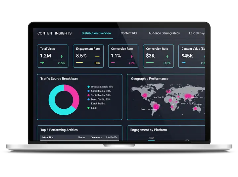
Task: Click the +15% change indicator
Action: click(61, 63)
